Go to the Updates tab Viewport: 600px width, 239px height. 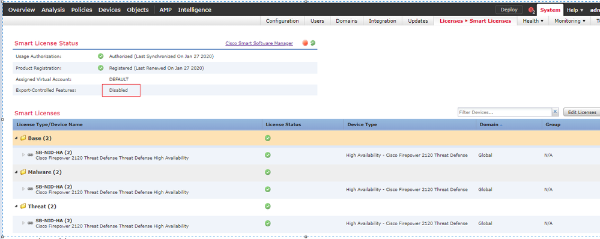[x=418, y=21]
